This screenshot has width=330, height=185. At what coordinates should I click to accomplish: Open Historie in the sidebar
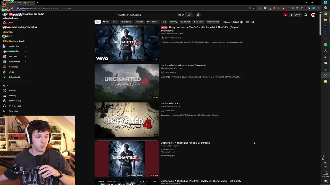click(12, 90)
